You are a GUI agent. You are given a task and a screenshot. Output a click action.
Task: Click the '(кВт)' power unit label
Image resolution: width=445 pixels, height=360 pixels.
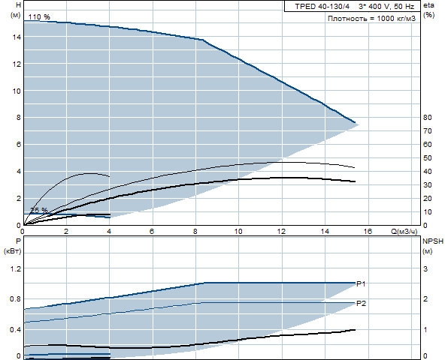pyautogui.click(x=13, y=251)
